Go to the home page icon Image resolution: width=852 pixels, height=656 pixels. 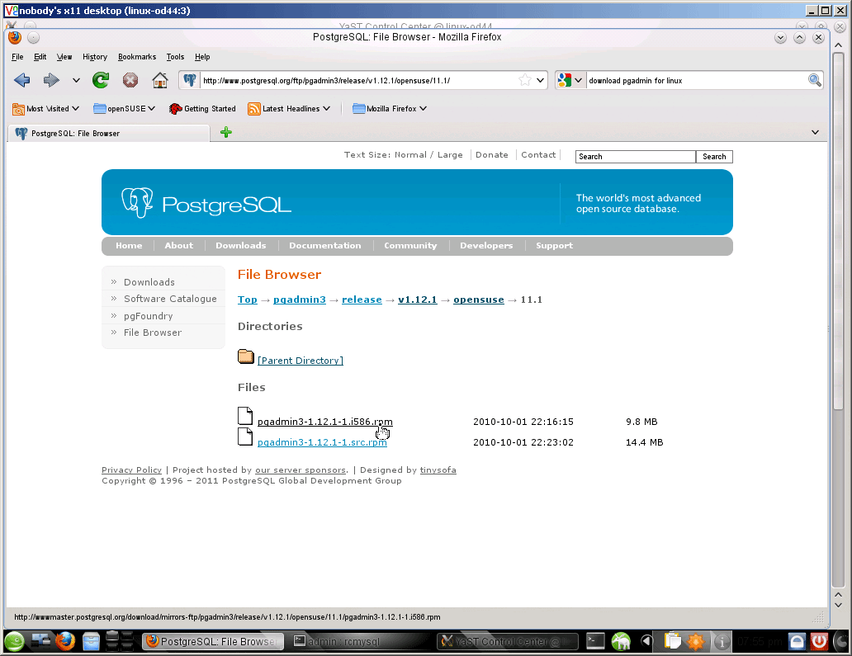160,80
